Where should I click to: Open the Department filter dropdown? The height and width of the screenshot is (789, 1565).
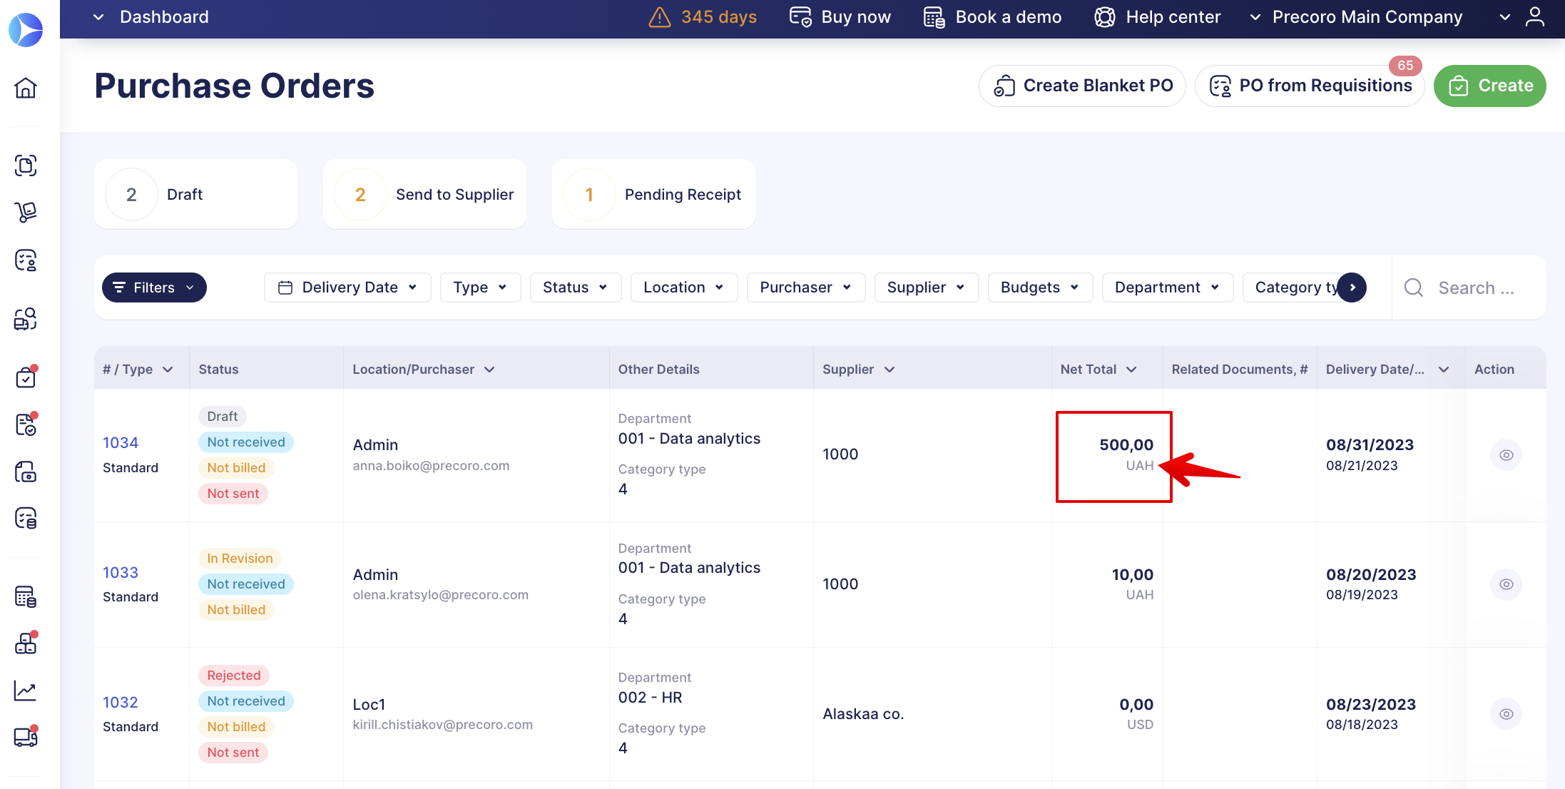tap(1168, 287)
